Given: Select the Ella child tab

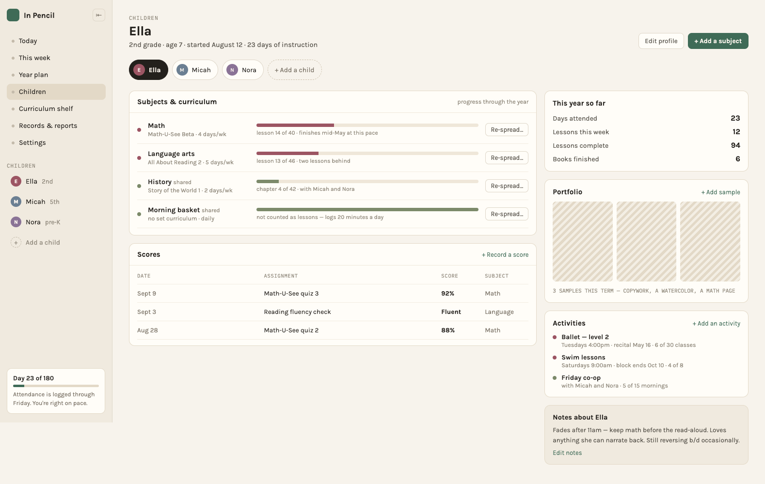Looking at the screenshot, I should pos(148,70).
